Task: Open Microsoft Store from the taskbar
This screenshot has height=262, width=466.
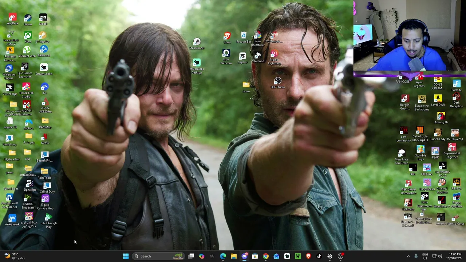Action: pyautogui.click(x=255, y=256)
